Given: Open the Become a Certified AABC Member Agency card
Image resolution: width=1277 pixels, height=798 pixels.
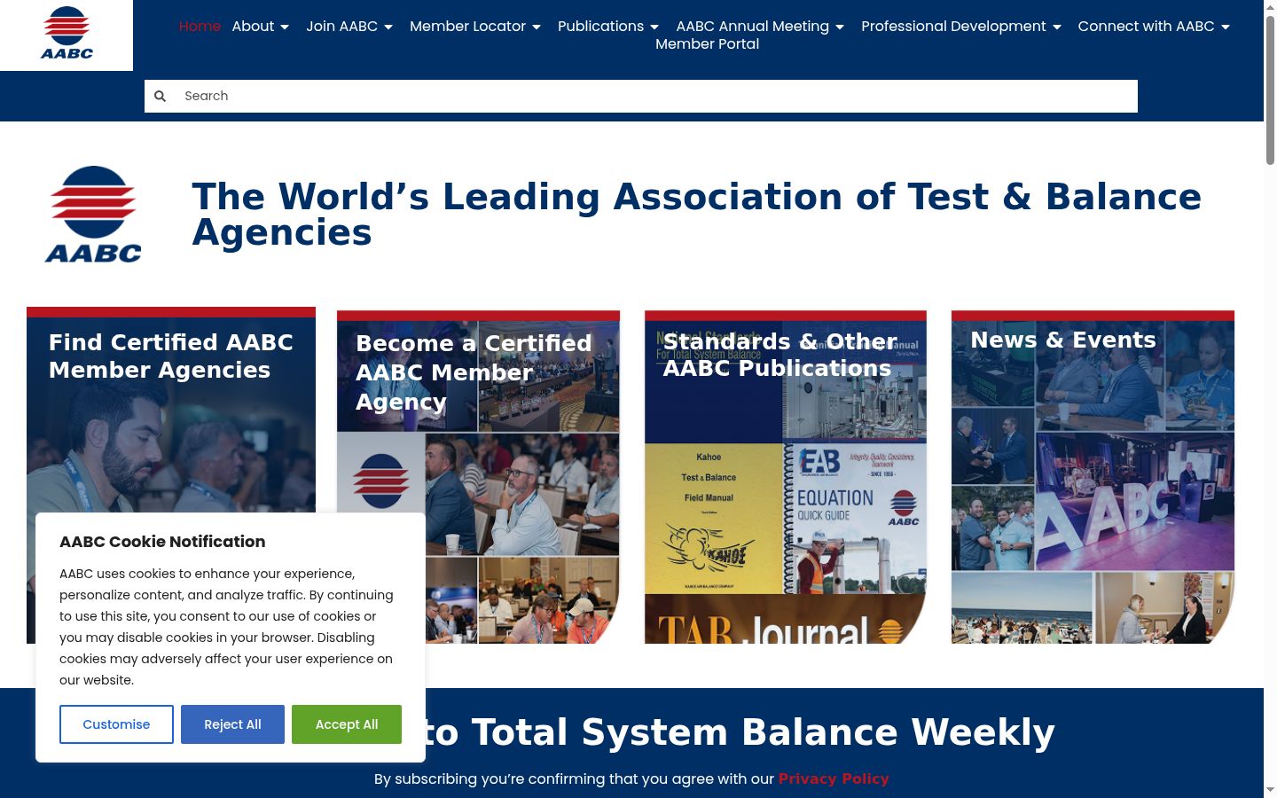Looking at the screenshot, I should pos(478,477).
